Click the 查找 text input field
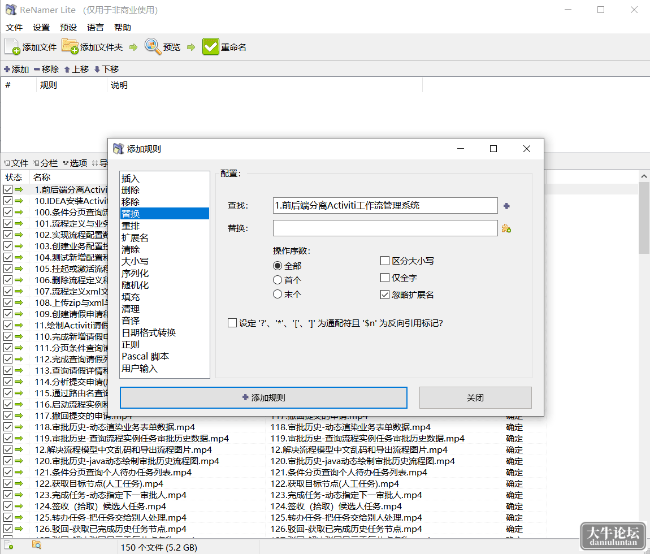The height and width of the screenshot is (554, 650). click(385, 206)
